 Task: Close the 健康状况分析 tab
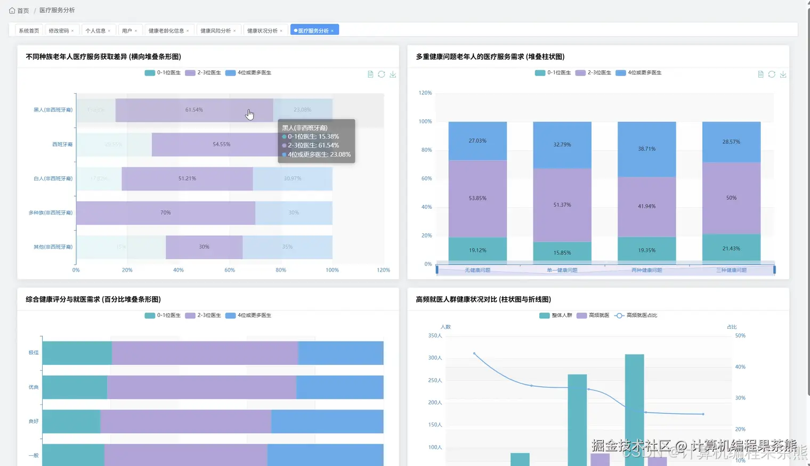pyautogui.click(x=281, y=31)
